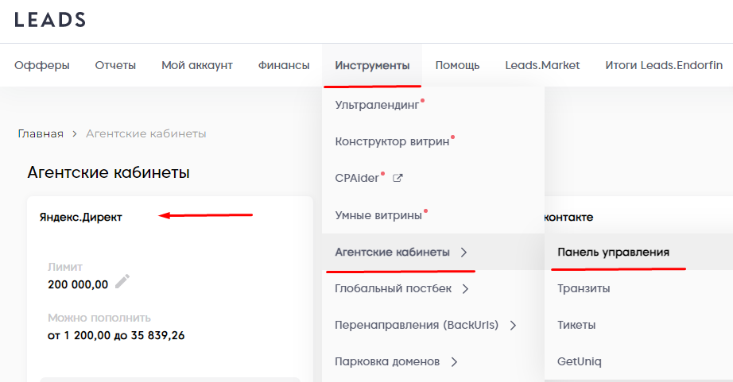Open Умные витрины menu entry
The height and width of the screenshot is (382, 733).
coord(378,215)
